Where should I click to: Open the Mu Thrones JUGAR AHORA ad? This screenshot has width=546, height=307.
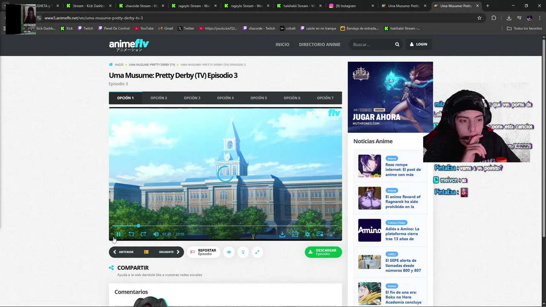coord(390,97)
